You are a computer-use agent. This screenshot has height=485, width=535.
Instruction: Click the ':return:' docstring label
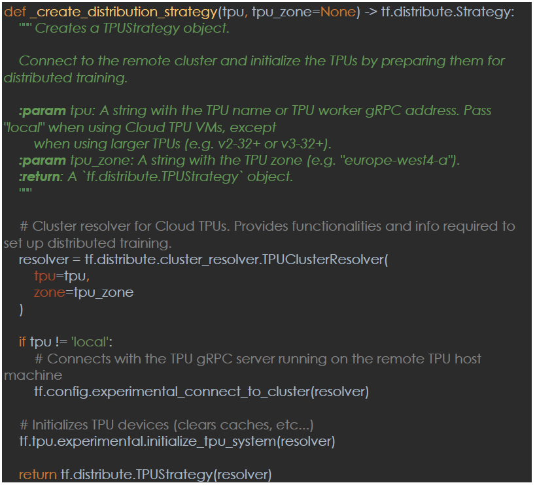(40, 177)
